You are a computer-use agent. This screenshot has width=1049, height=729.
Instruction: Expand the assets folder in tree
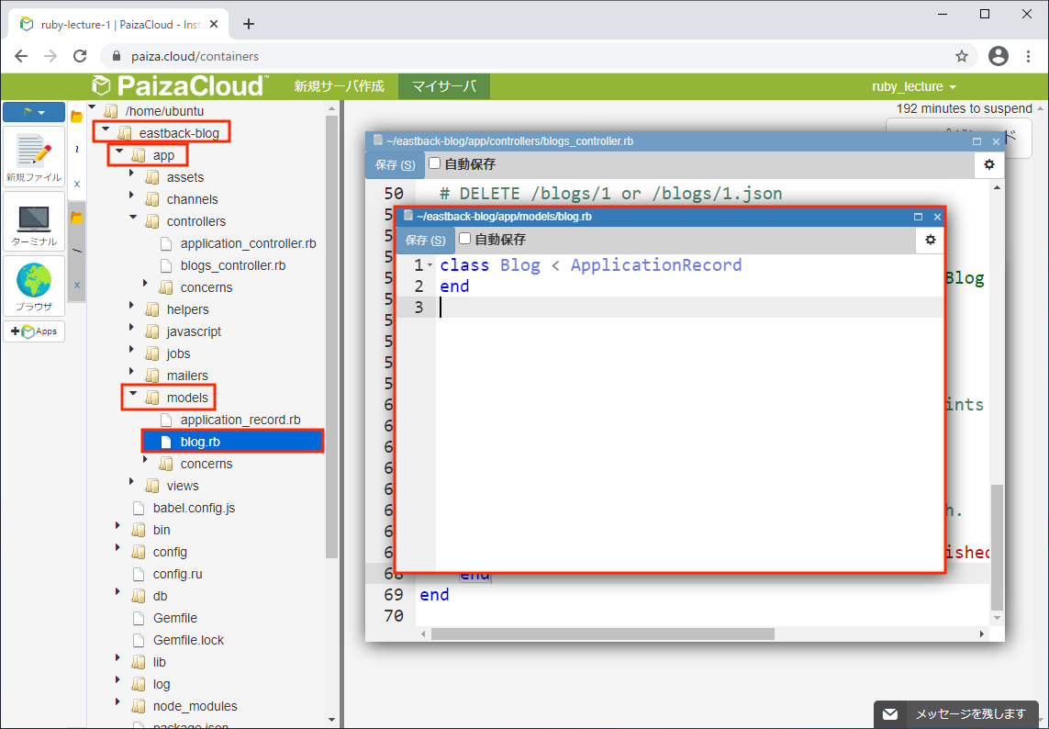tap(132, 177)
